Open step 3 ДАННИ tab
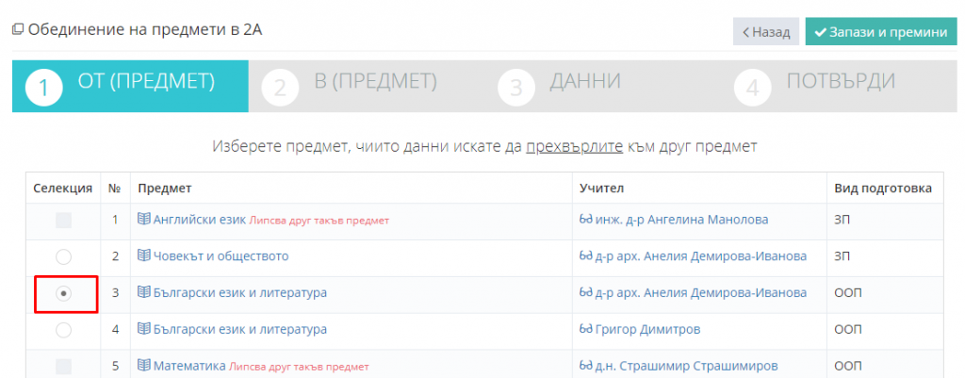This screenshot has width=965, height=378. 603,86
